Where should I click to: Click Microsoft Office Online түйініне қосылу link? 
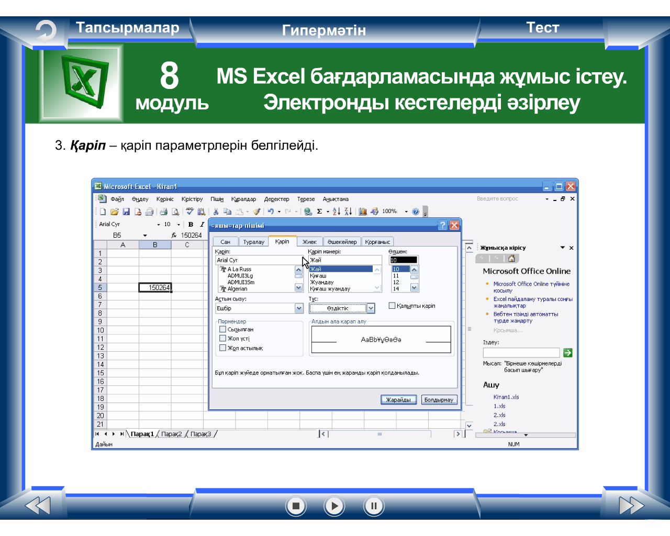[531, 287]
